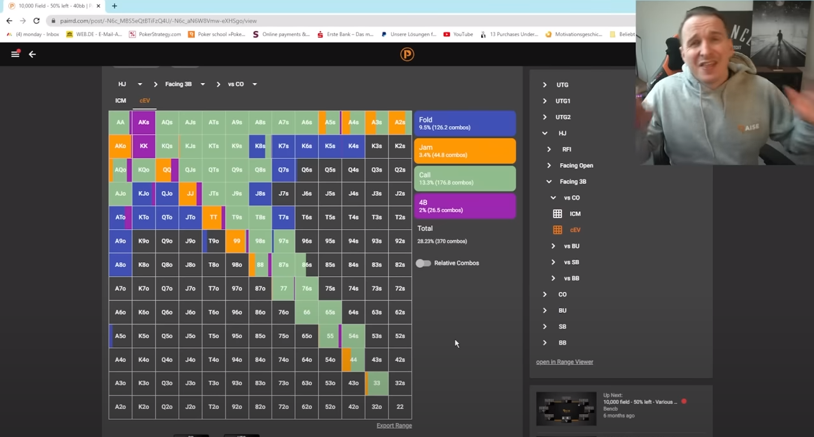Switch to the ICM tab

pos(120,101)
